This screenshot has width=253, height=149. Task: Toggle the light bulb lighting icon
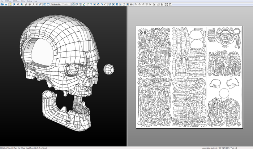point(10,4)
